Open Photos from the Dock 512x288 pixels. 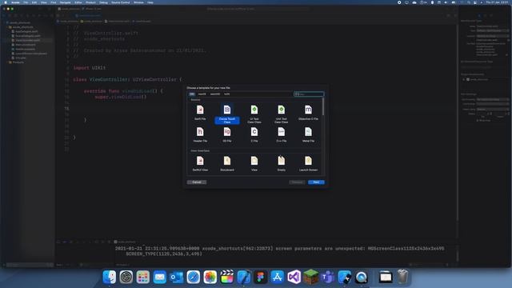coord(210,277)
